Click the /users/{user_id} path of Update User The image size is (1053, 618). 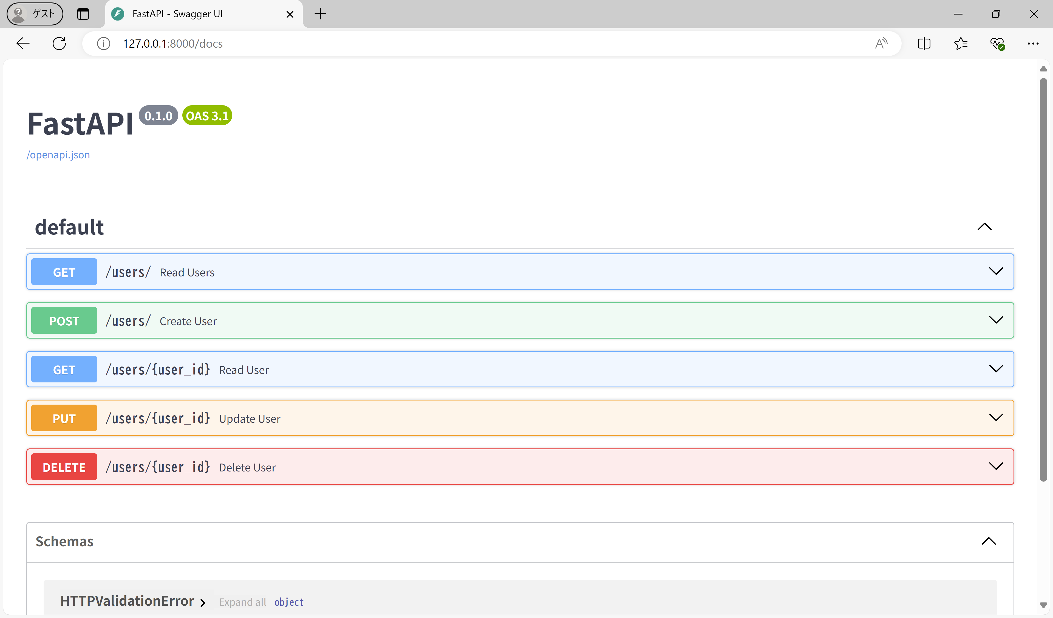coord(157,418)
